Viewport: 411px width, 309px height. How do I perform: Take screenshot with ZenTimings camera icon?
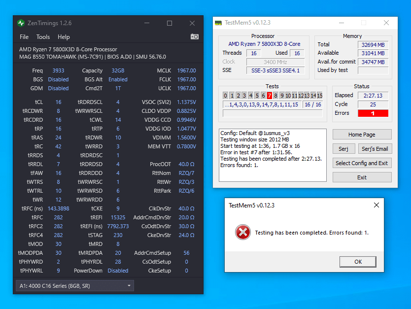(195, 36)
